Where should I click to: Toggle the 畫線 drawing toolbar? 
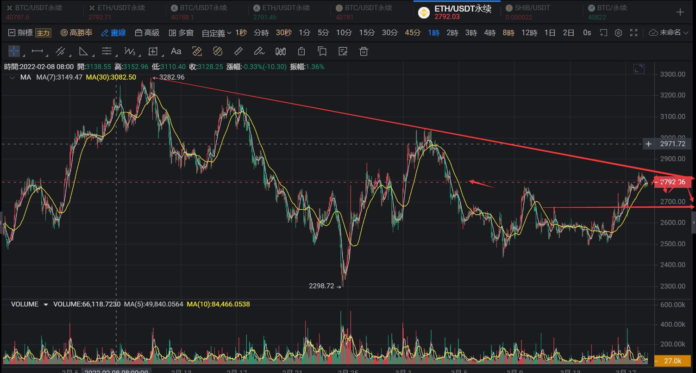point(113,33)
